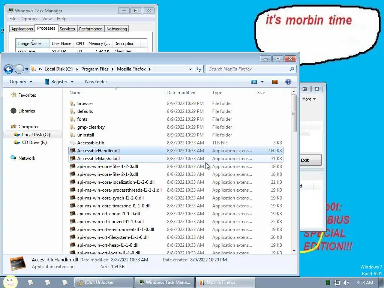Select Libraries in the navigation pane
384x288 pixels.
tap(27, 111)
